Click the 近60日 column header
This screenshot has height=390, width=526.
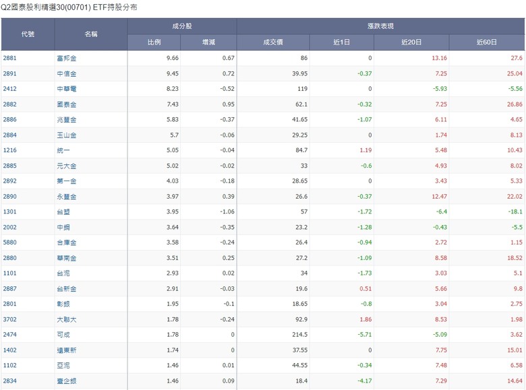point(487,42)
